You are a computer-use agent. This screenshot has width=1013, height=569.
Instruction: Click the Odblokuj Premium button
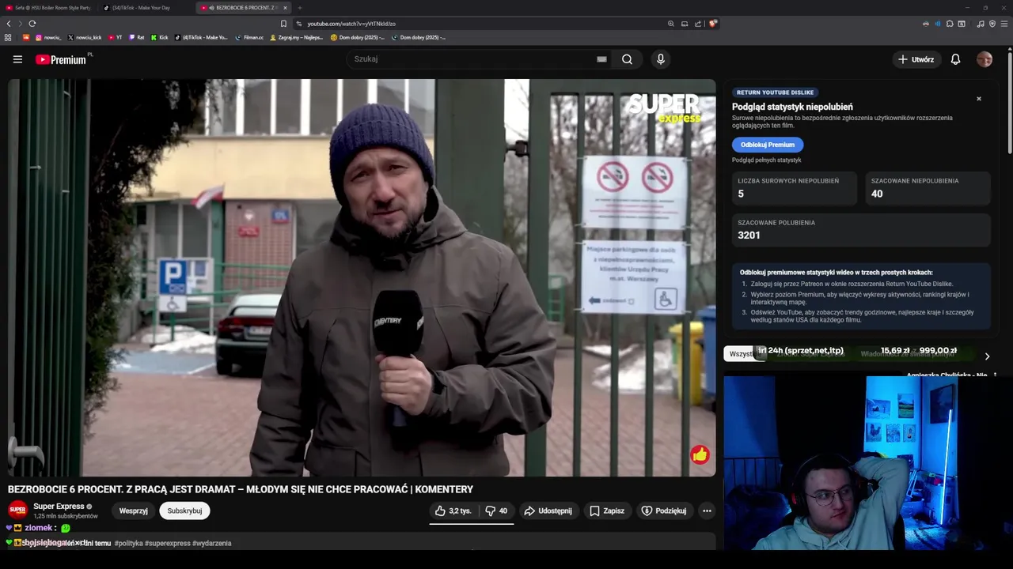pos(768,145)
